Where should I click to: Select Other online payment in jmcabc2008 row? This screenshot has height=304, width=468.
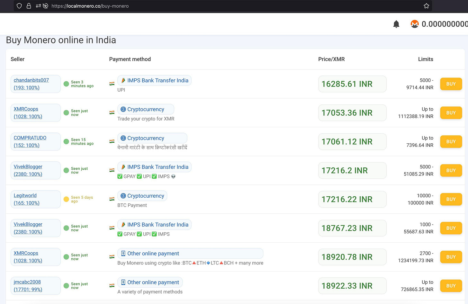click(x=150, y=282)
